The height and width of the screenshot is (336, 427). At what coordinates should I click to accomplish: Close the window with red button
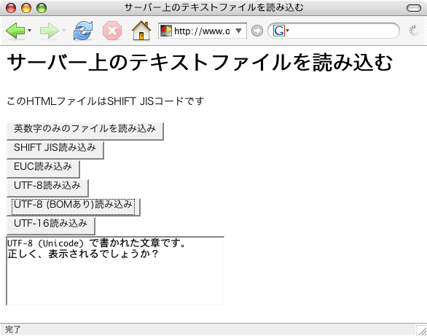tap(11, 8)
